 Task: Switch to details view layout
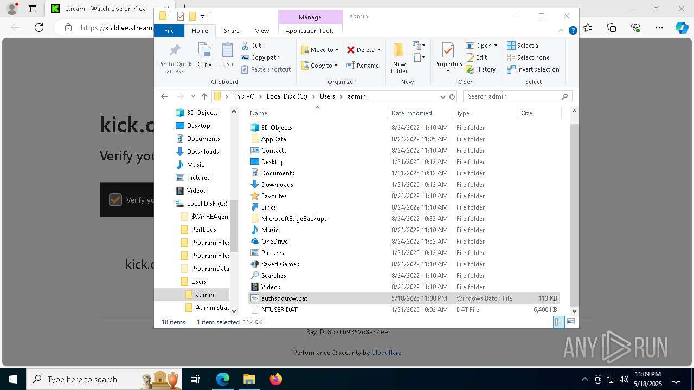click(559, 322)
